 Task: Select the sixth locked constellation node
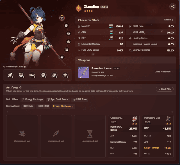pyautogui.click(x=62, y=57)
